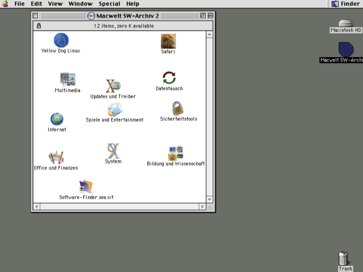This screenshot has height=272, width=363.
Task: Click the horizontal scrollbar right arrow
Action: point(202,206)
